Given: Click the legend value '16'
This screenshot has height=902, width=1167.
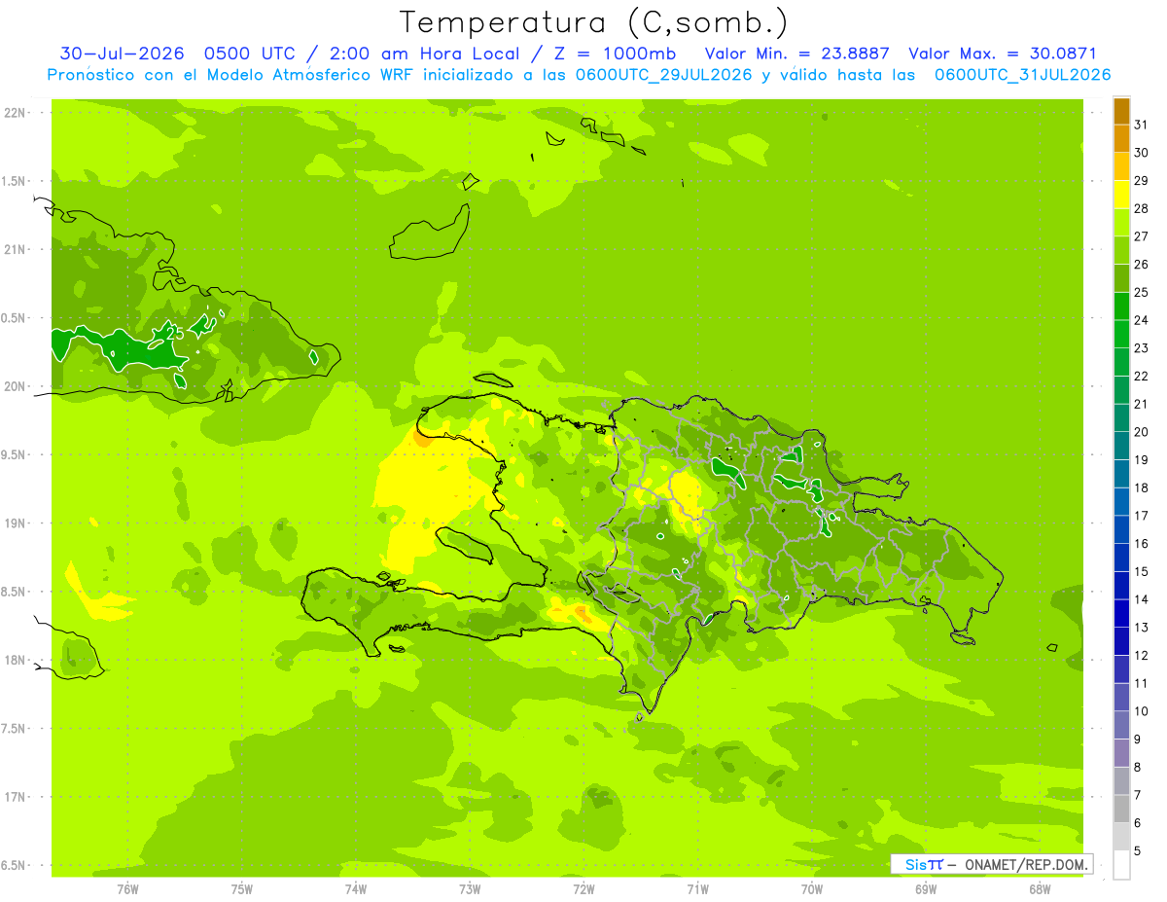Looking at the screenshot, I should (1142, 544).
